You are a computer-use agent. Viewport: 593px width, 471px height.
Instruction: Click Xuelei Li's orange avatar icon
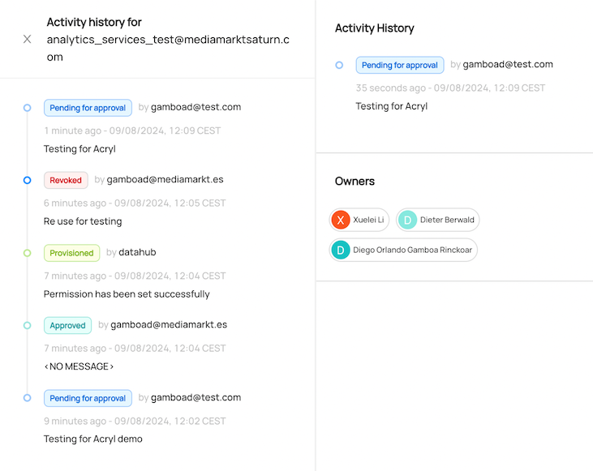click(x=341, y=220)
